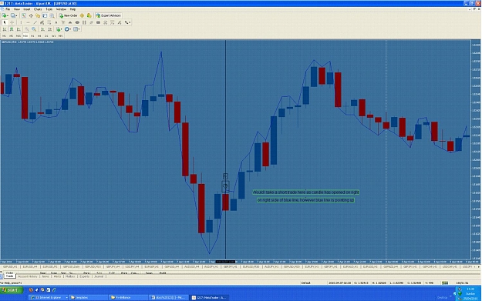Switch to the Alerts terminal tab
Viewport: 482px width, 301px height.
tap(57, 276)
